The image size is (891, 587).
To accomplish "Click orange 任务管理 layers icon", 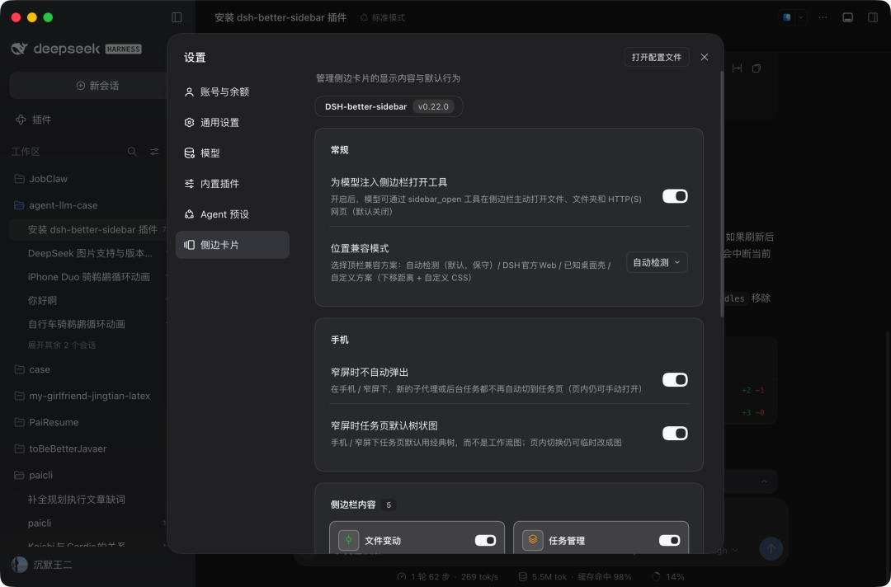I will point(532,541).
